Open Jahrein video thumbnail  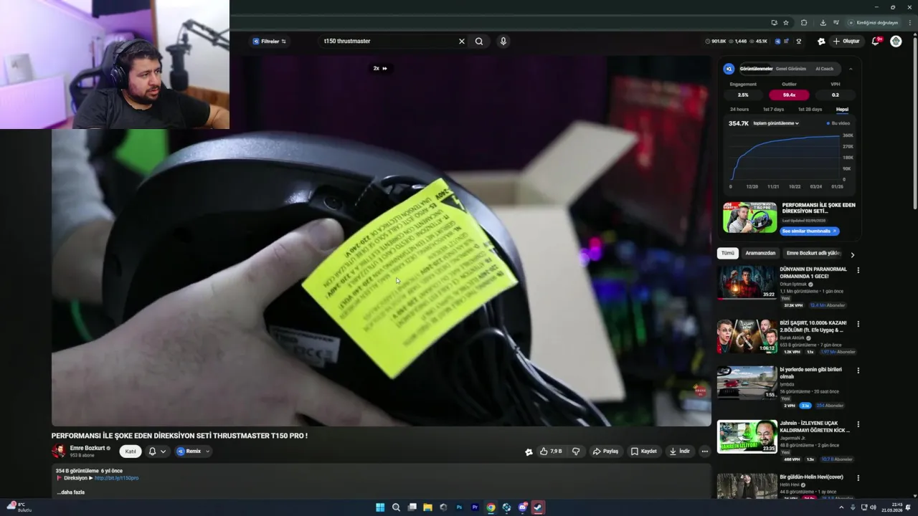pyautogui.click(x=747, y=436)
